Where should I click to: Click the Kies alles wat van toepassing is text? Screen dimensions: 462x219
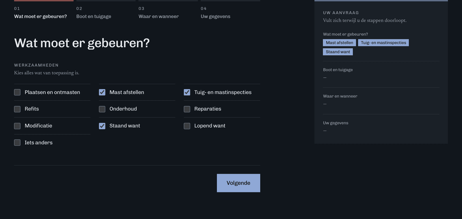click(47, 73)
